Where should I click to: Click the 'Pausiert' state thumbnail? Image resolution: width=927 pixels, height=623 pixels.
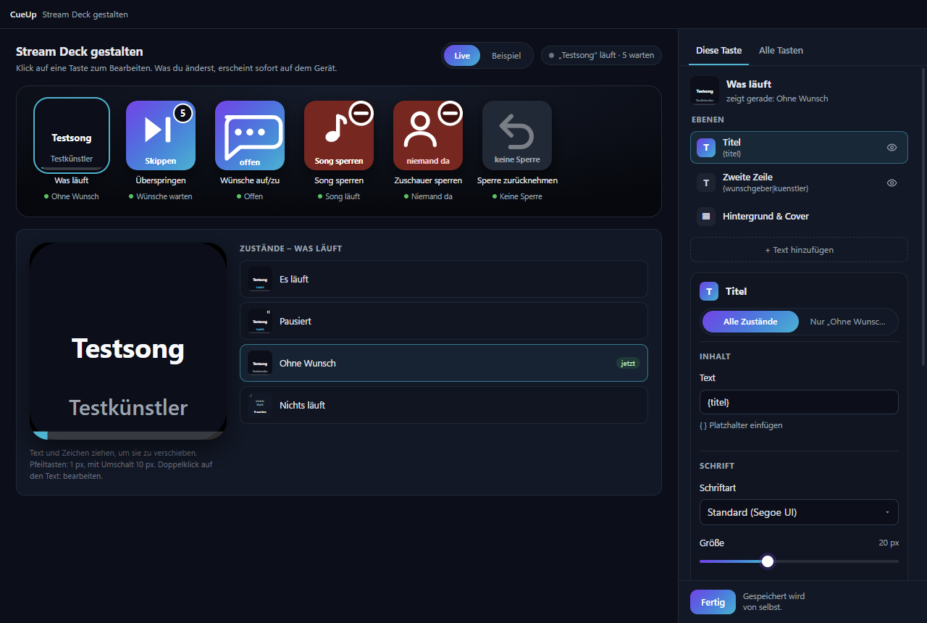(260, 321)
